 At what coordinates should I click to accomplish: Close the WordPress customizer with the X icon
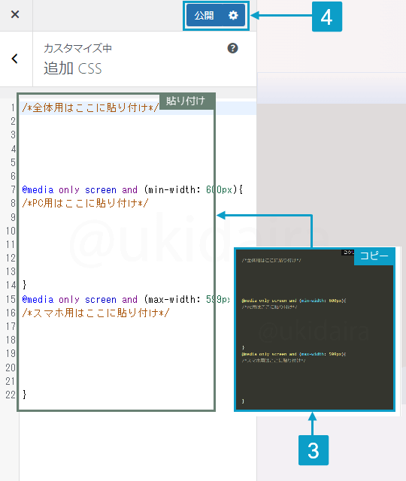(x=15, y=14)
